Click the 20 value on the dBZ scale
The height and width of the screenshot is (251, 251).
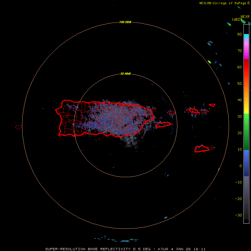coord(240,133)
